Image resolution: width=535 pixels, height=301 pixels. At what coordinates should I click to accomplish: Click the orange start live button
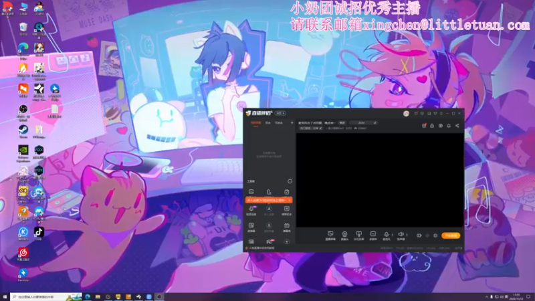click(451, 235)
